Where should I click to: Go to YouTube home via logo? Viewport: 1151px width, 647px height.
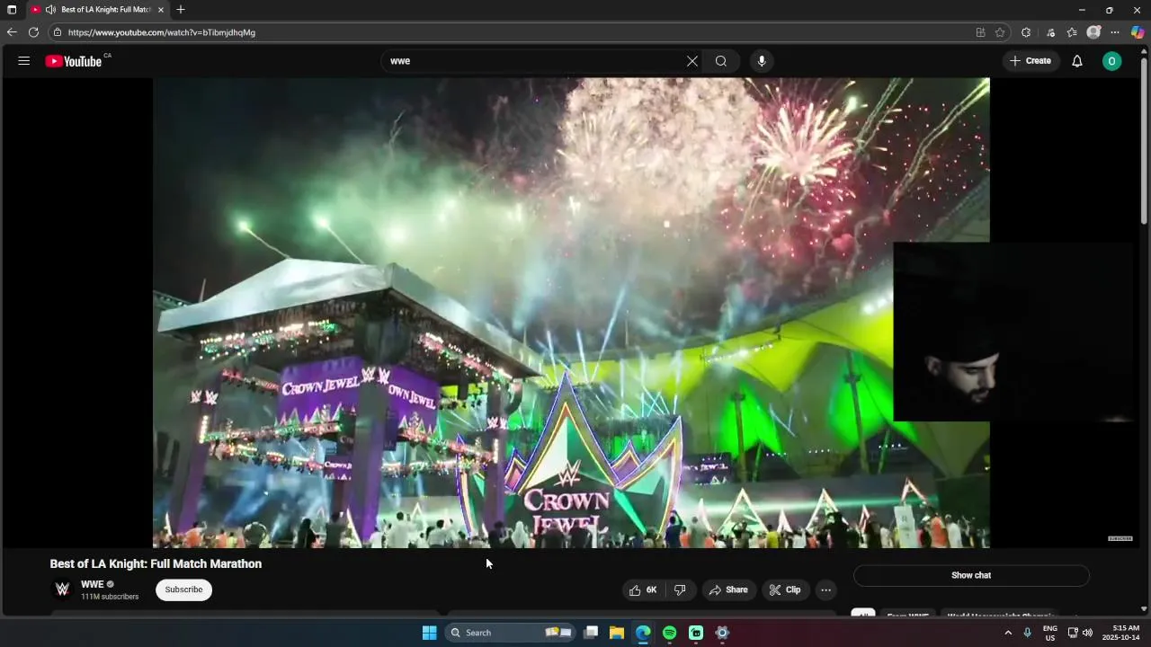(74, 61)
